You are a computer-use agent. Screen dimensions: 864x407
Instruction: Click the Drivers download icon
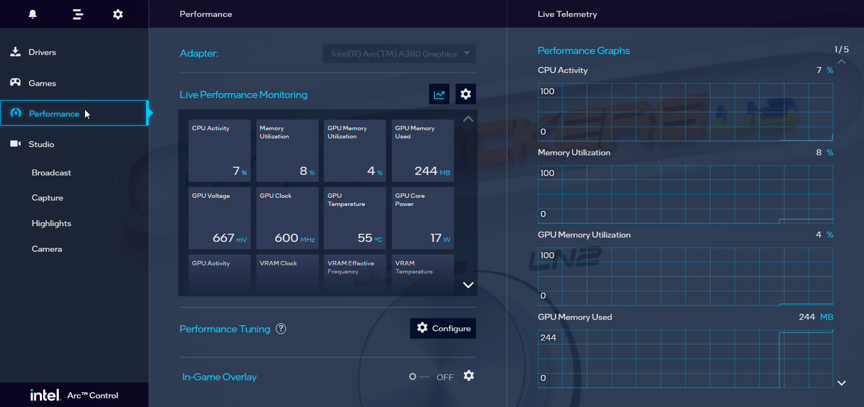pyautogui.click(x=15, y=52)
